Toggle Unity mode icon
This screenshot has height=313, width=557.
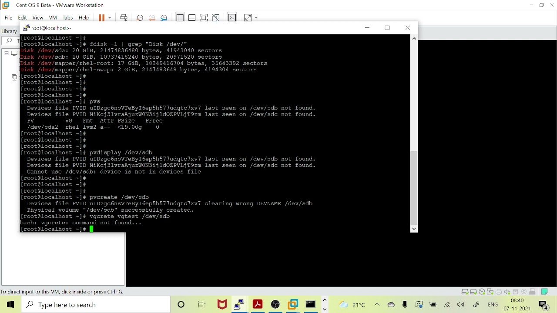coord(216,18)
